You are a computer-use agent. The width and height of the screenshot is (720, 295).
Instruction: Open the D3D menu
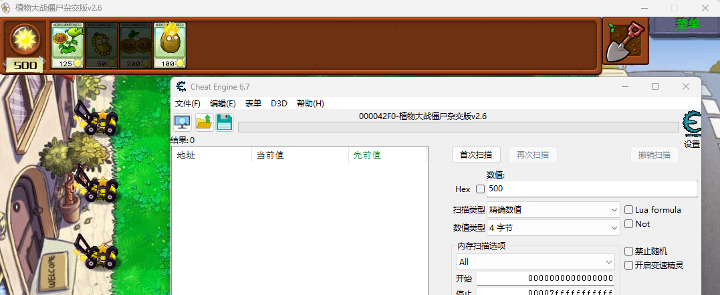coord(279,104)
